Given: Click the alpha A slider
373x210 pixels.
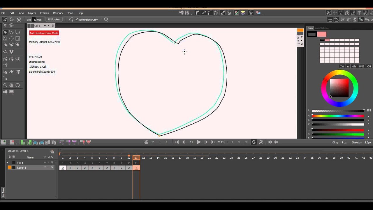Looking at the screenshot, I should [338, 111].
